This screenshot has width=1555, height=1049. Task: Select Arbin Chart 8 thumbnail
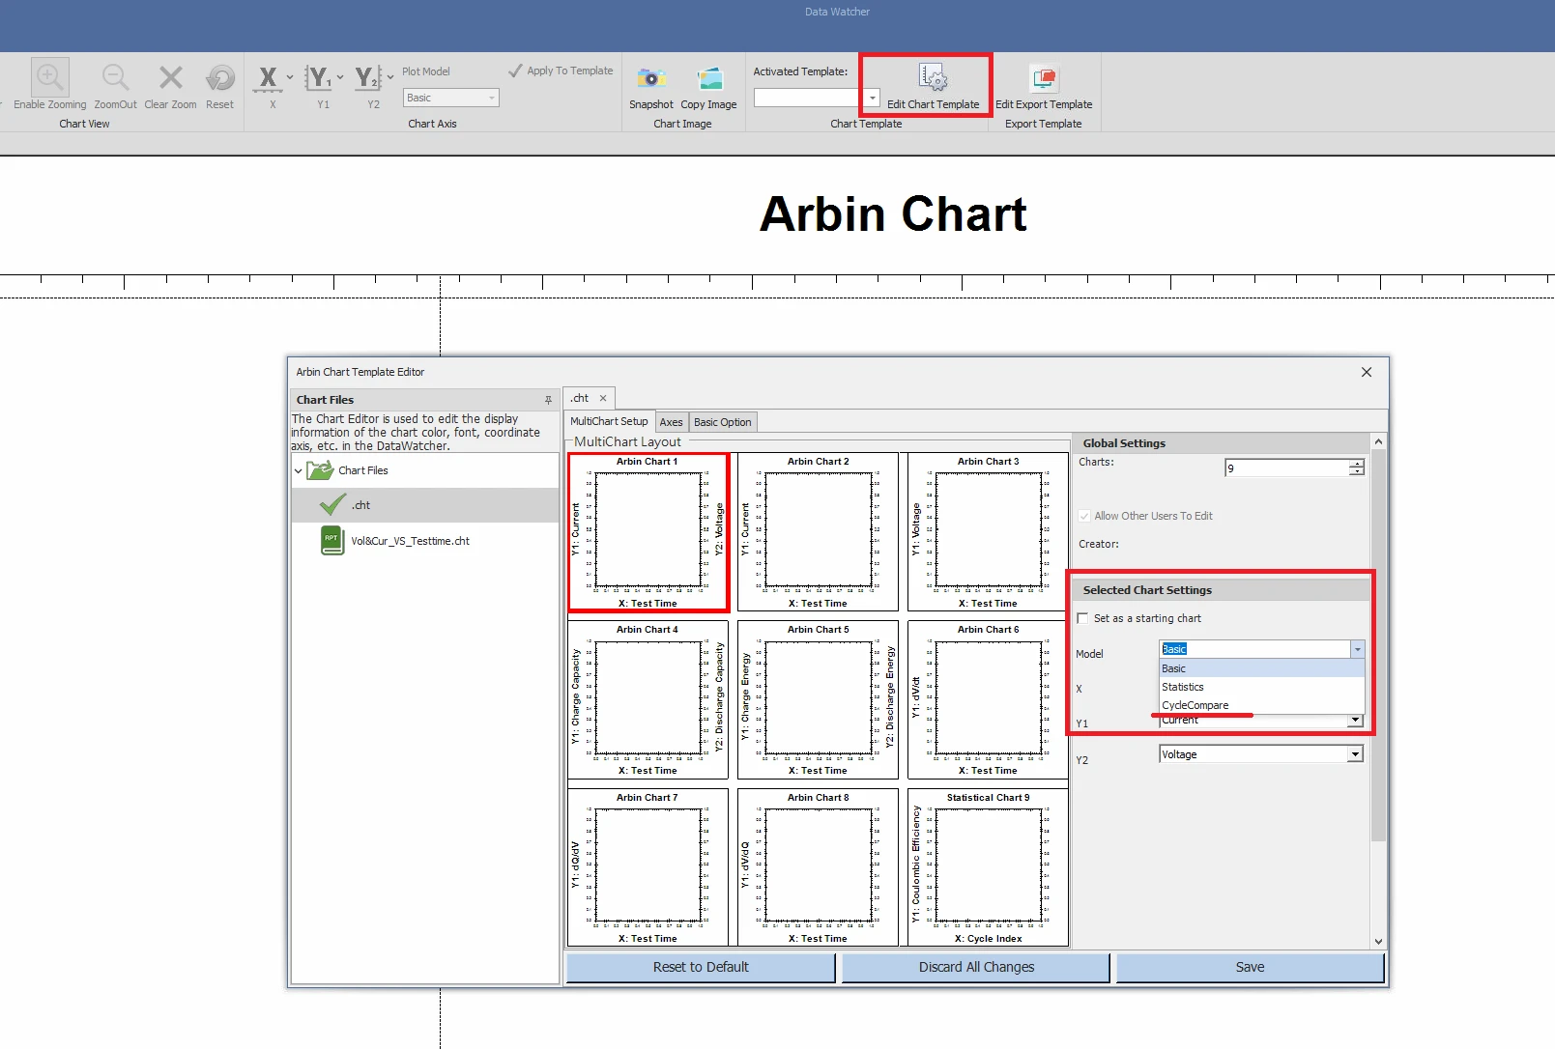click(818, 867)
